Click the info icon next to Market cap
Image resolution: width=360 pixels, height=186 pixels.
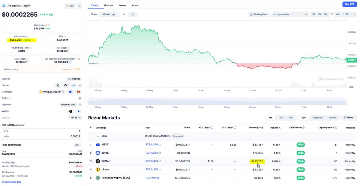point(49,25)
